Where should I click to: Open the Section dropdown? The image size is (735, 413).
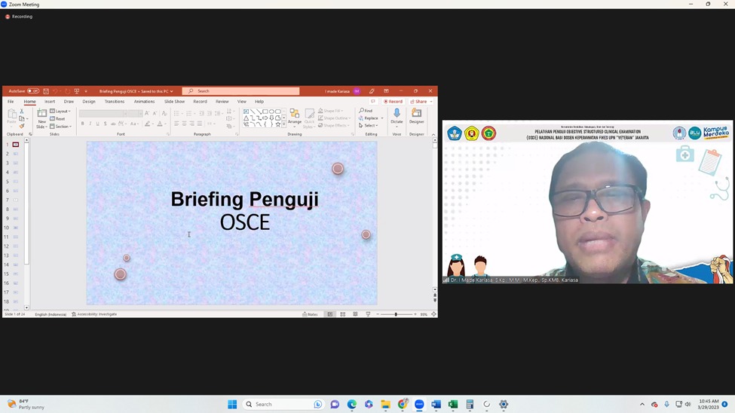point(63,127)
